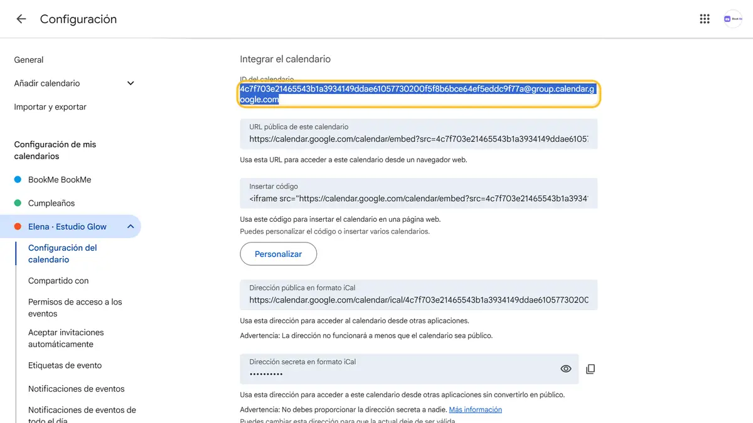This screenshot has width=753, height=423.
Task: Click the Personalizar button
Action: point(279,254)
